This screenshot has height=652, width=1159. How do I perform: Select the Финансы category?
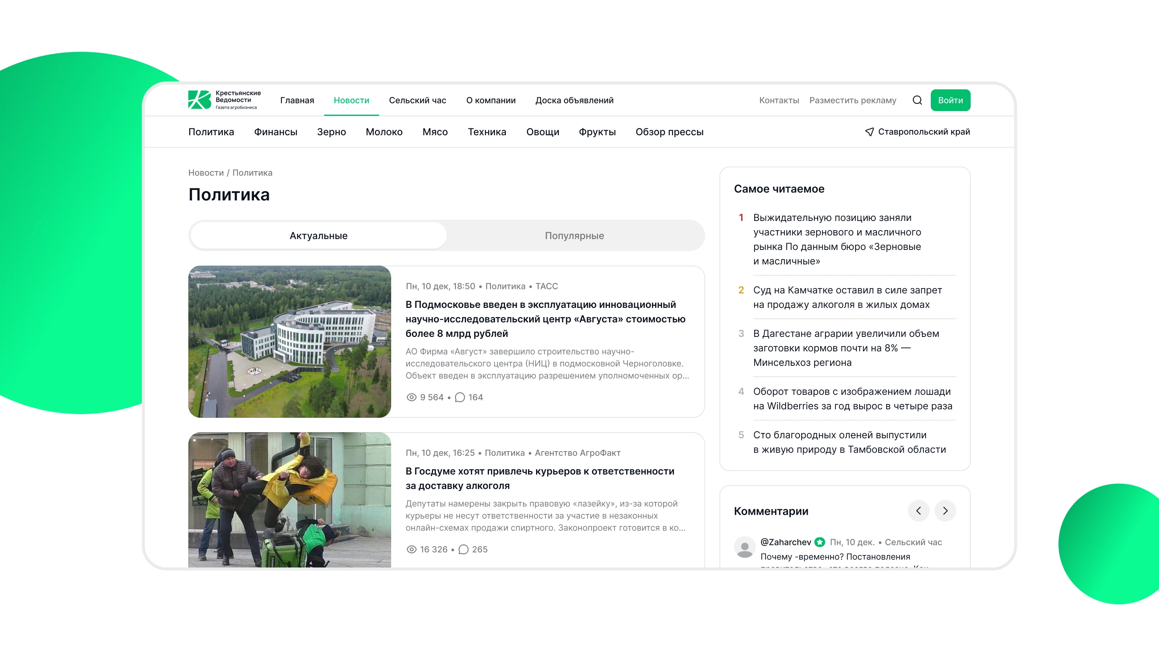click(276, 132)
